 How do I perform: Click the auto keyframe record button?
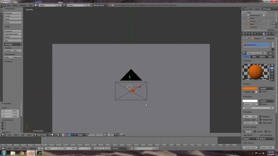[x=132, y=148]
